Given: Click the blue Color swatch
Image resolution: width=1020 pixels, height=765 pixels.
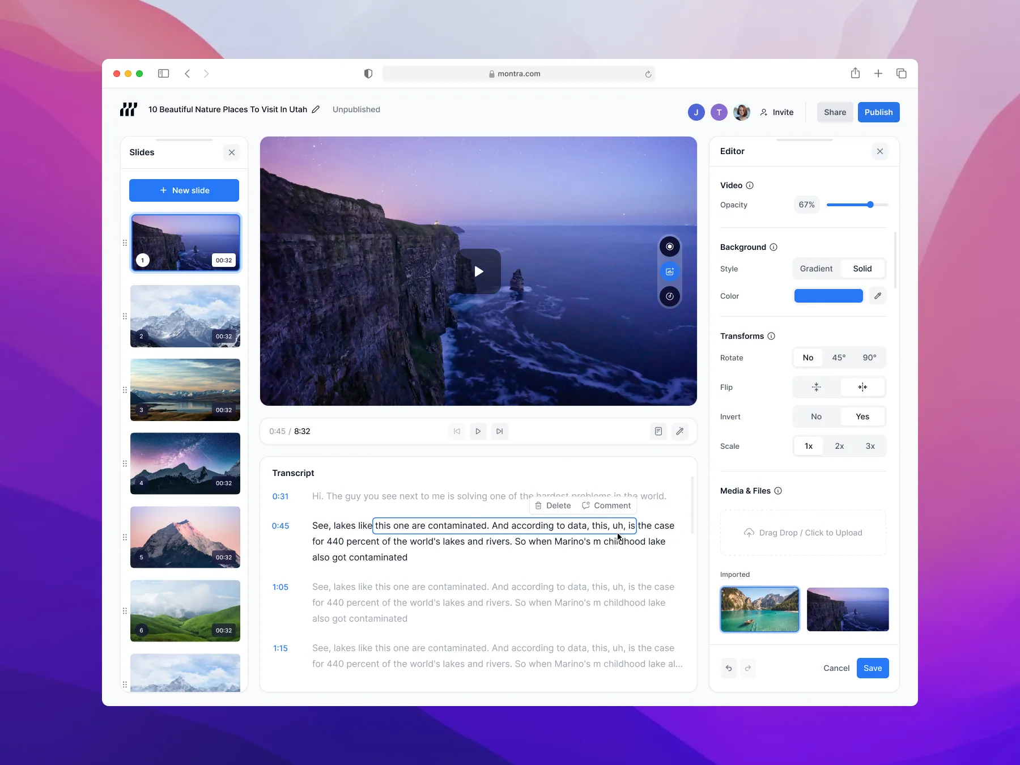Looking at the screenshot, I should [x=828, y=296].
